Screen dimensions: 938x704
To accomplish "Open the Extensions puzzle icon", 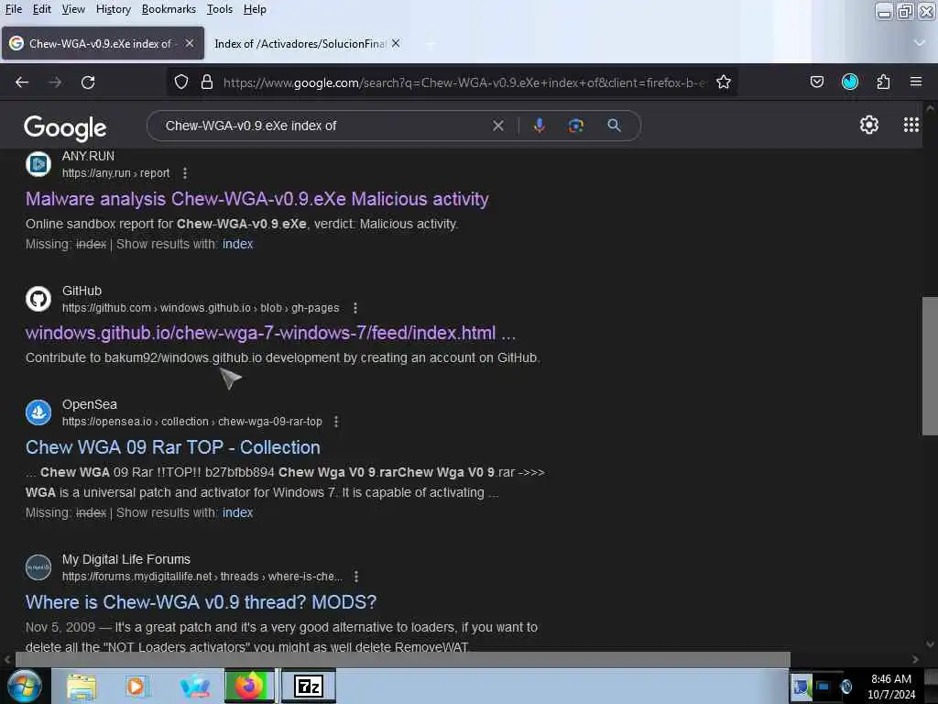I will click(883, 82).
